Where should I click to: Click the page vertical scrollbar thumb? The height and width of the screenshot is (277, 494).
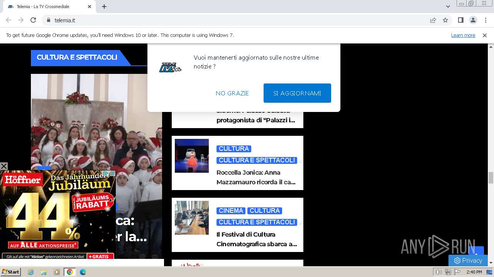click(x=491, y=178)
